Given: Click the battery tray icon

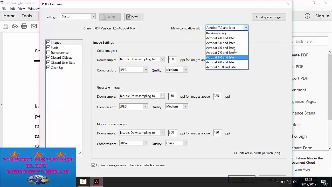Looking at the screenshot, I should click(x=283, y=182).
